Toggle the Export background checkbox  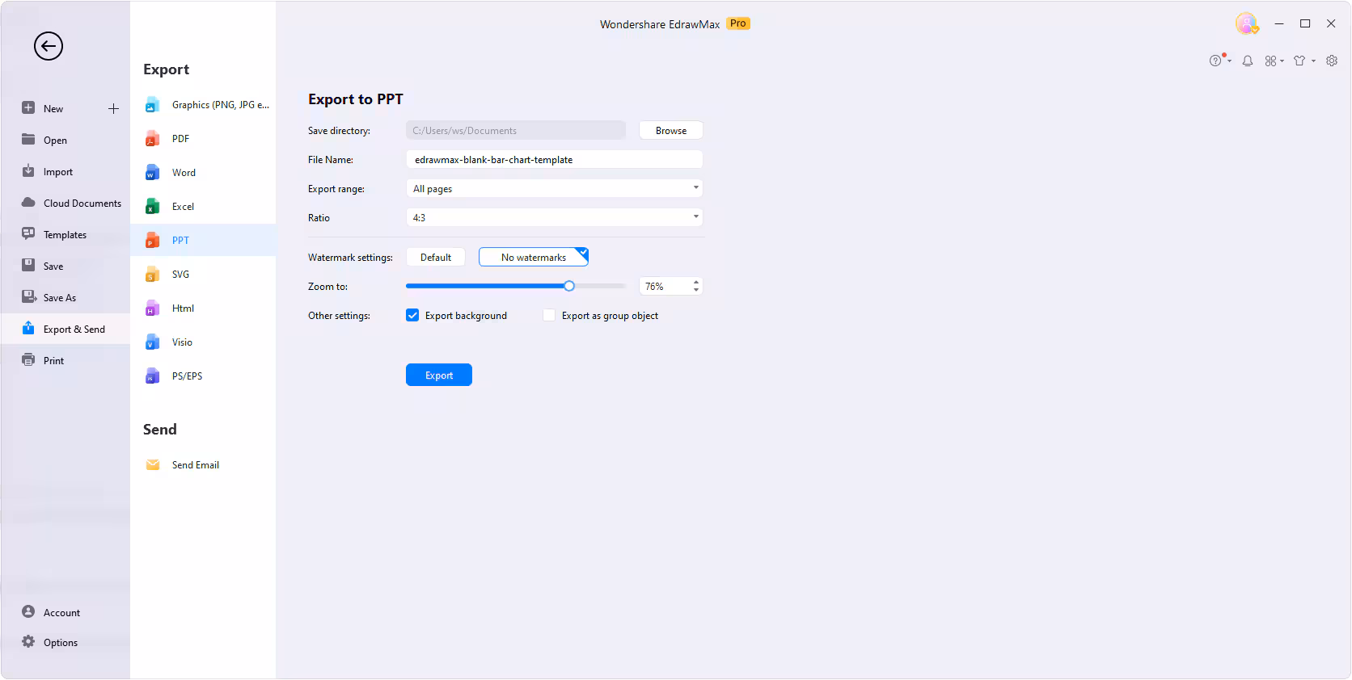click(412, 316)
